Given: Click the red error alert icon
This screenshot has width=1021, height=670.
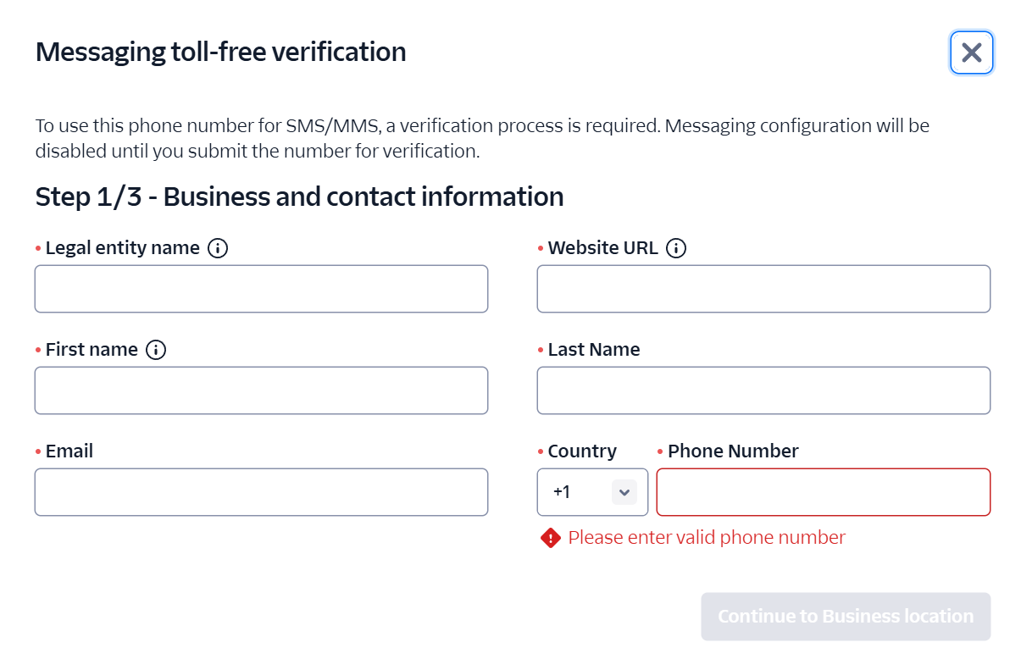Looking at the screenshot, I should click(x=550, y=538).
